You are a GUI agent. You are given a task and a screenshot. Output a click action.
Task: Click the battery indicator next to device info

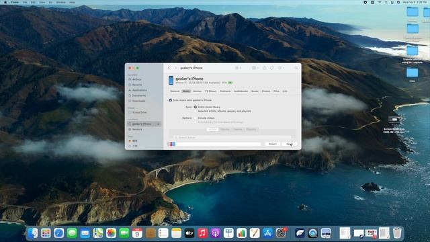point(230,83)
